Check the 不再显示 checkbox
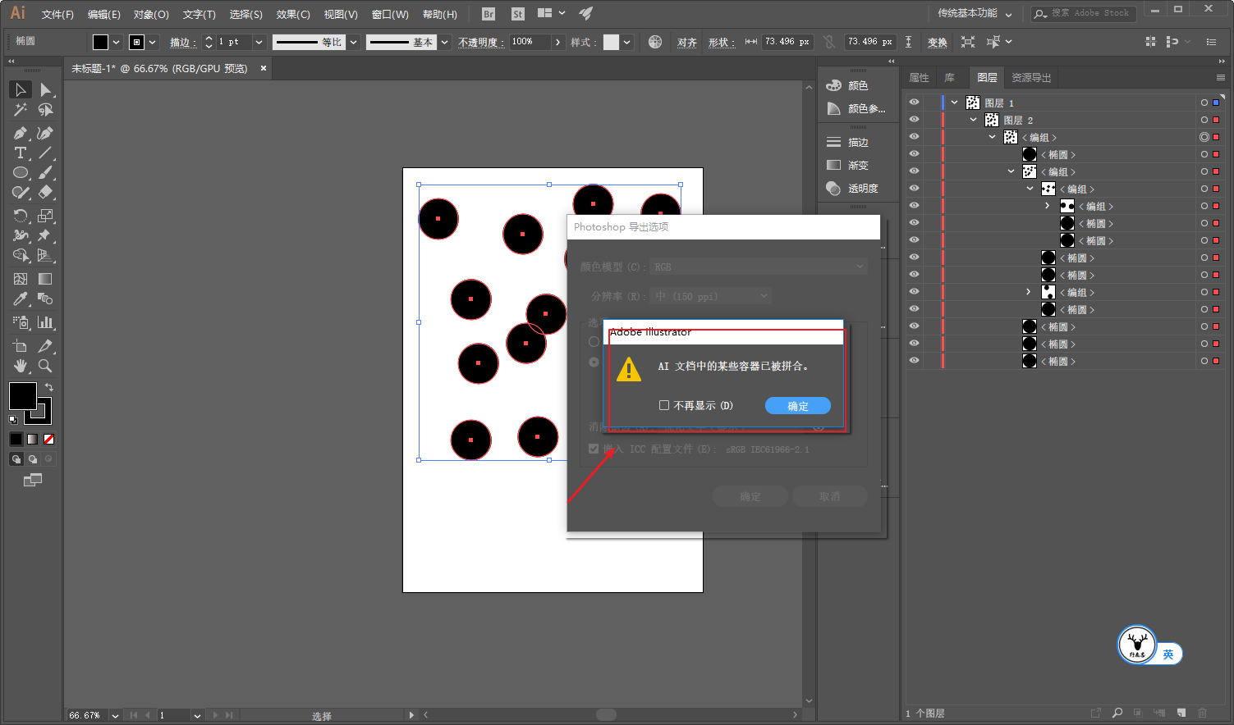 click(x=664, y=405)
